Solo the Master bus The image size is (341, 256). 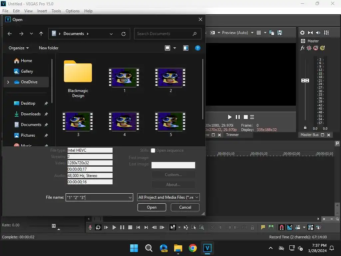(x=322, y=48)
